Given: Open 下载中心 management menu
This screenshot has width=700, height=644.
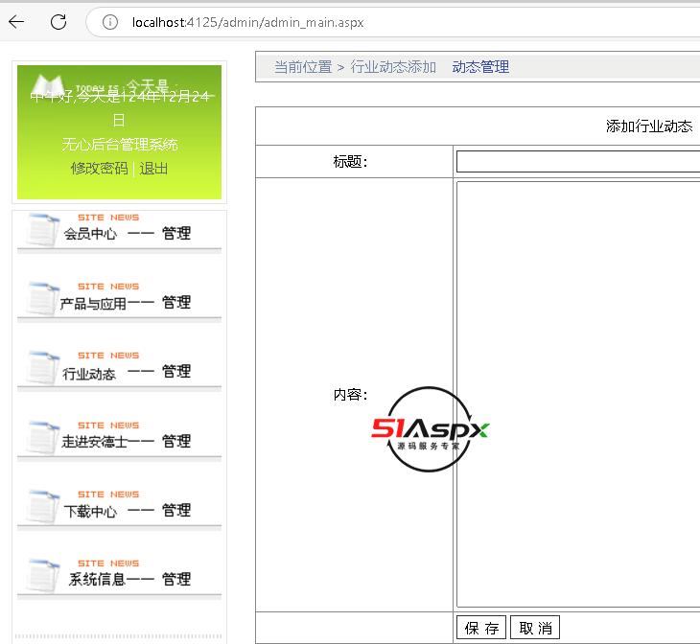Looking at the screenshot, I should point(128,511).
